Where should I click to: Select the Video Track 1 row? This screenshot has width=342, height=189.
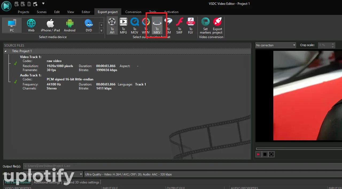point(30,57)
